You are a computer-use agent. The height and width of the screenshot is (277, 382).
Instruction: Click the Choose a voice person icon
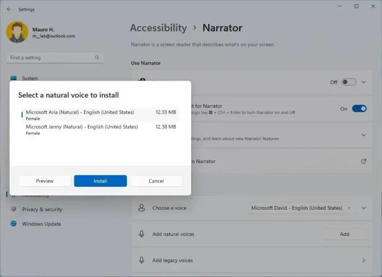141,208
